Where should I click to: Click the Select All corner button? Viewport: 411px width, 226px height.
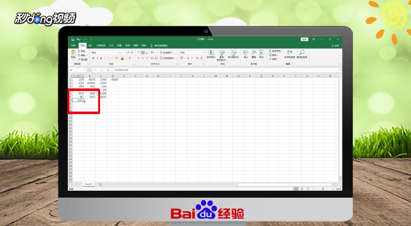coord(70,76)
